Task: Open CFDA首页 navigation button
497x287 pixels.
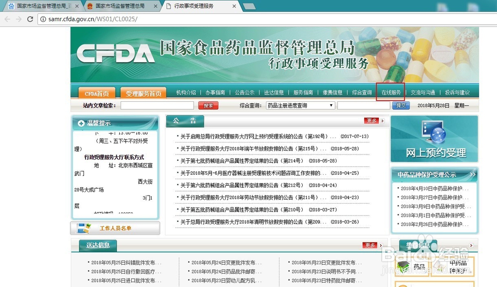Action: pyautogui.click(x=97, y=93)
